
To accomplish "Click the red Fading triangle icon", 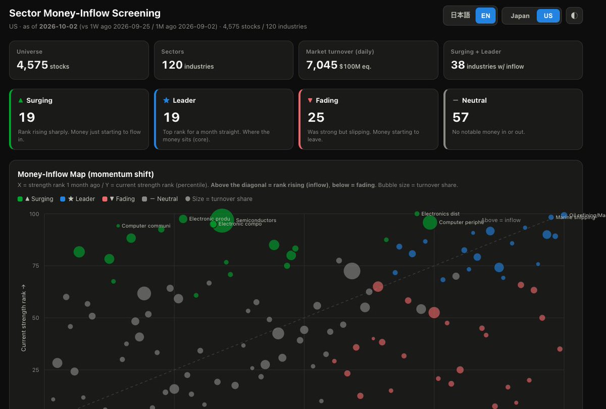I will (x=310, y=100).
